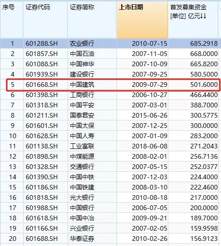The width and height of the screenshot is (221, 246).
Task: Select the 中国银行 name cell
Action: click(x=82, y=208)
